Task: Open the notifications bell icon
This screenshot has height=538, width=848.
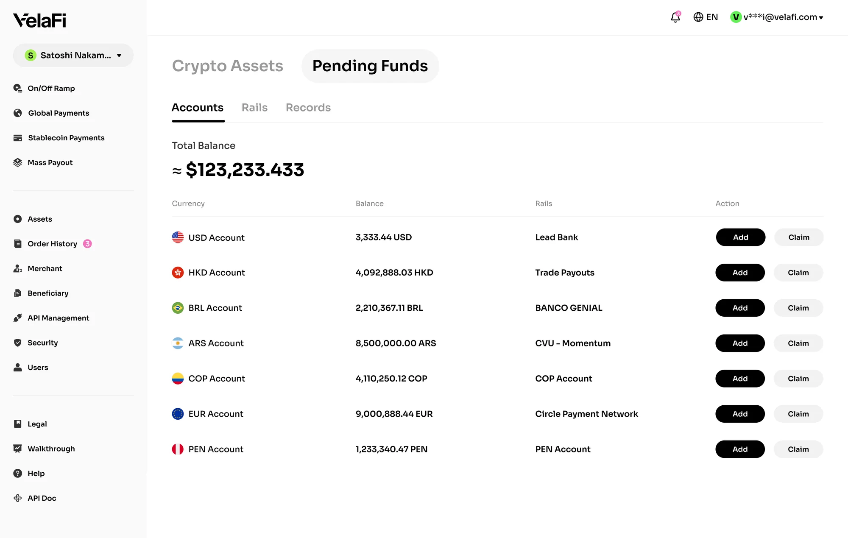Action: click(x=675, y=17)
